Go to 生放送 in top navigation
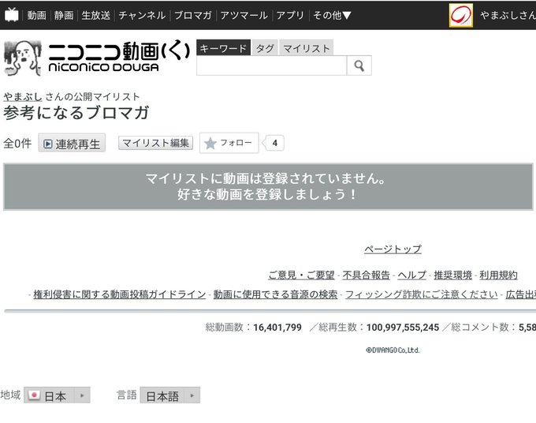This screenshot has width=536, height=423. coord(95,15)
